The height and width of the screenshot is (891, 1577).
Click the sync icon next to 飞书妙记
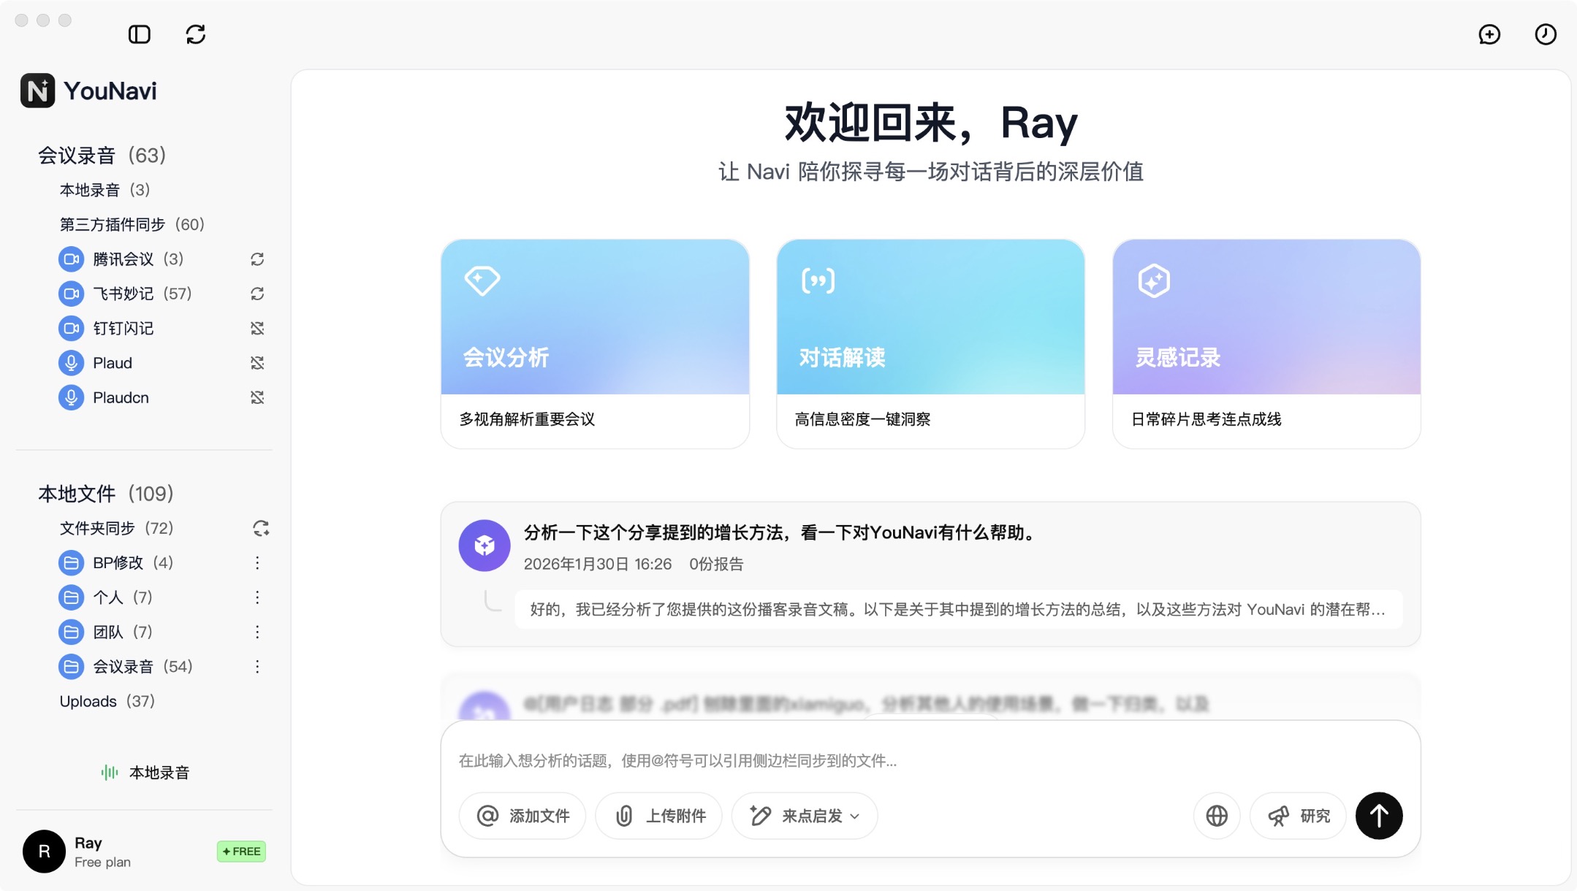[257, 293]
